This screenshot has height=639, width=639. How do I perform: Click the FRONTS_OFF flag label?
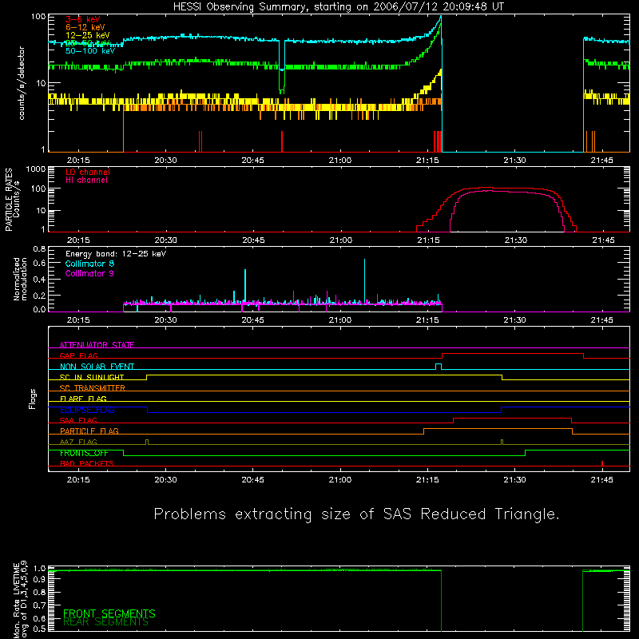click(84, 453)
